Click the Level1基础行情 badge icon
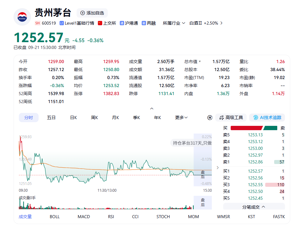The height and width of the screenshot is (228, 293). pyautogui.click(x=61, y=23)
